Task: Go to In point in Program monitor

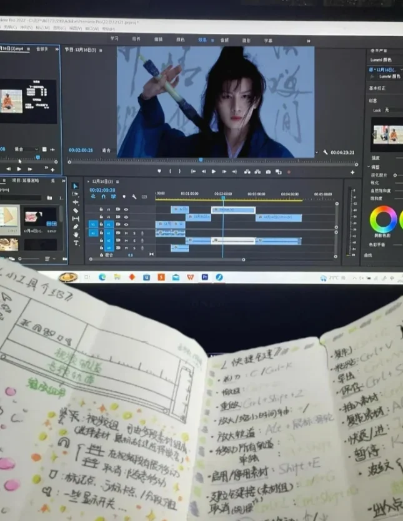Action: [x=193, y=172]
